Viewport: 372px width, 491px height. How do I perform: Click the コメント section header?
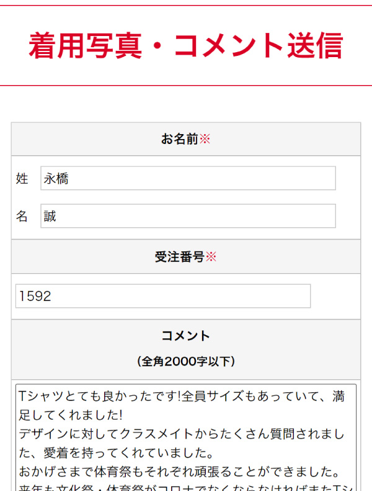click(x=185, y=336)
